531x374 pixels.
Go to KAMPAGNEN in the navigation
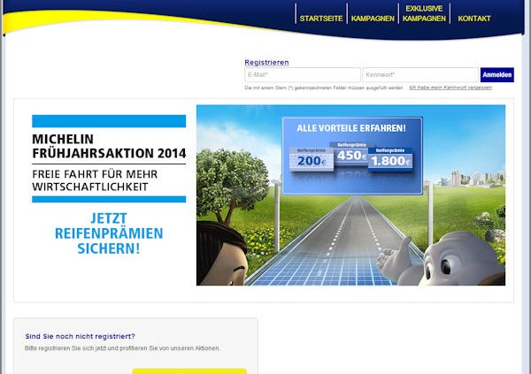[373, 19]
